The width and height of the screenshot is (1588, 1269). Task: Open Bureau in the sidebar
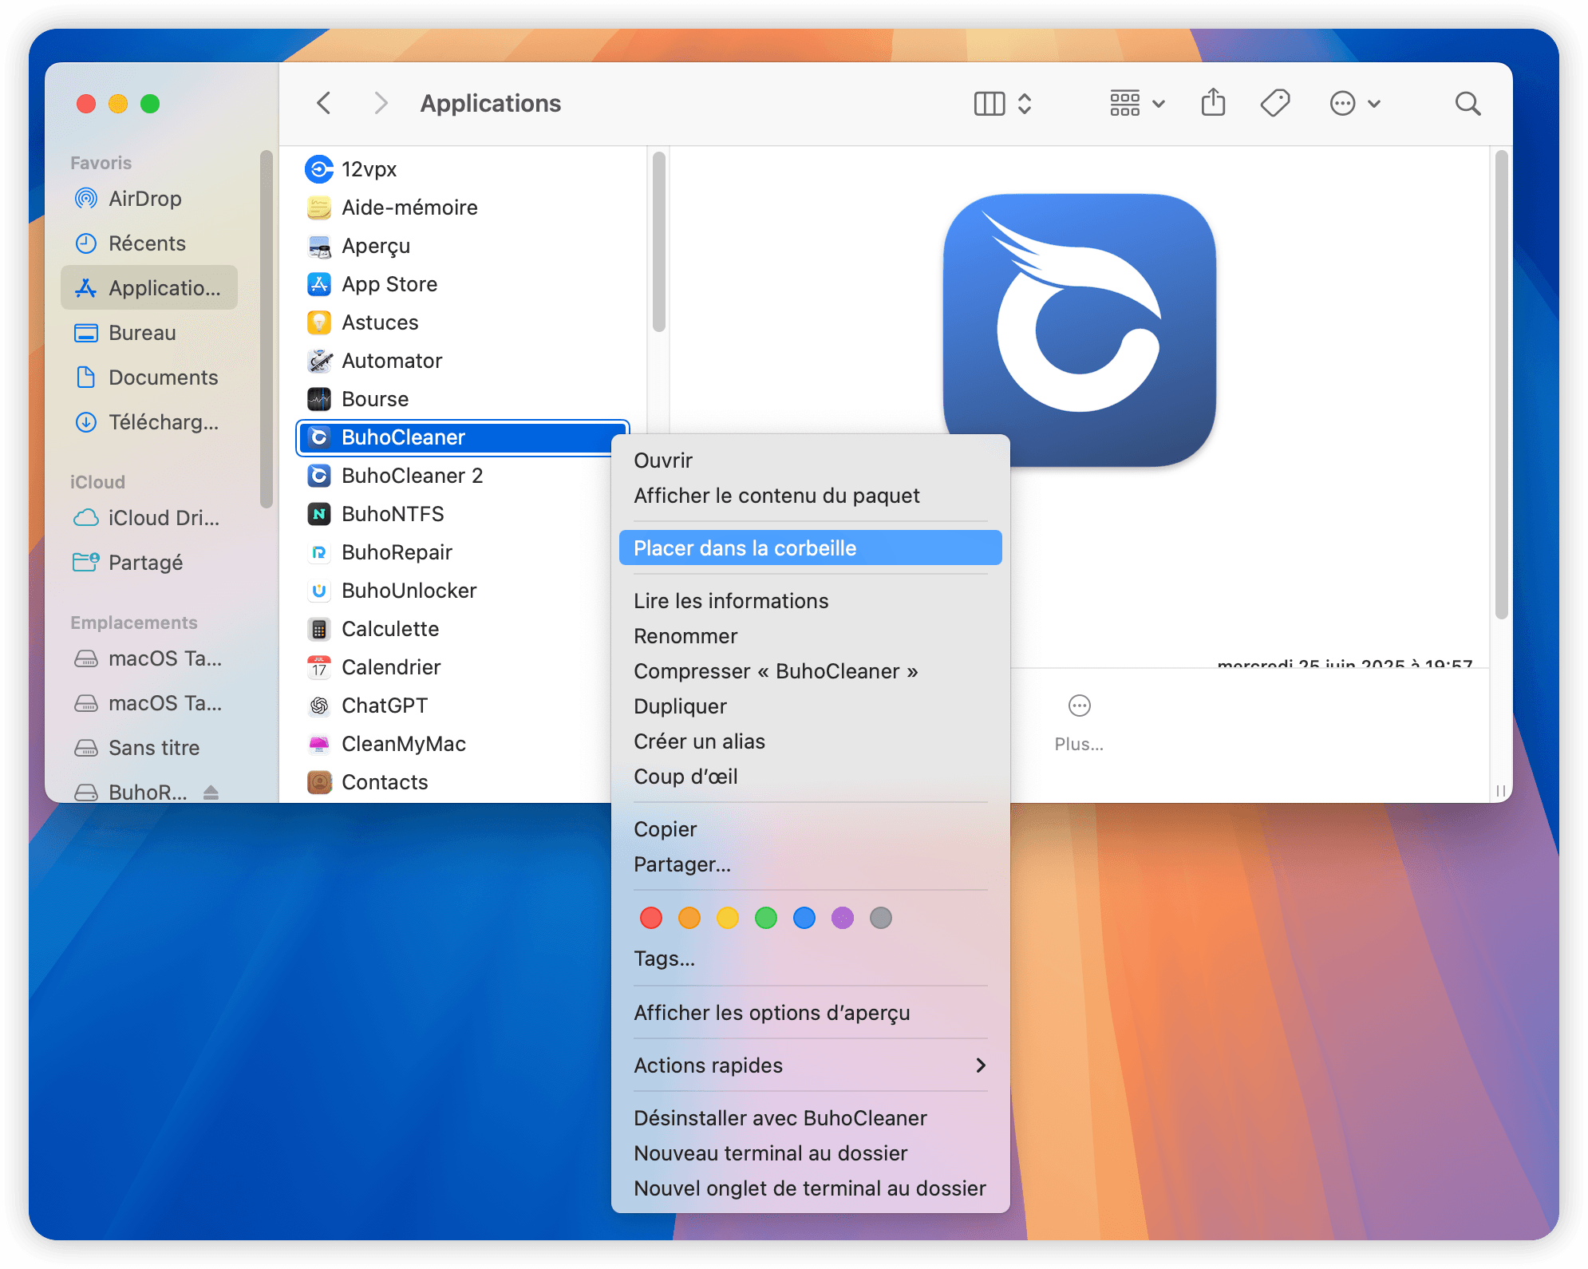click(149, 333)
